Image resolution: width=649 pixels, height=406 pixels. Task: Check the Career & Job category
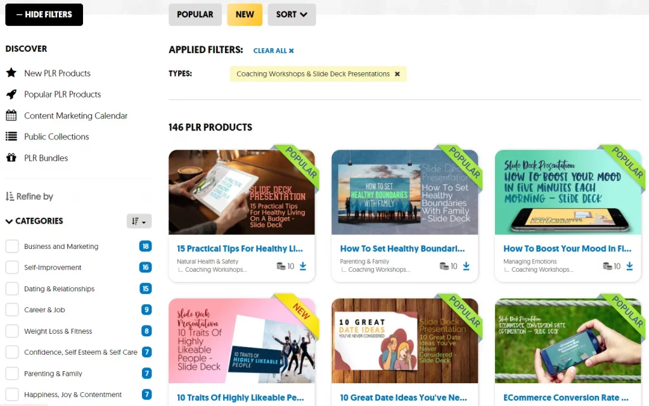[x=12, y=310]
